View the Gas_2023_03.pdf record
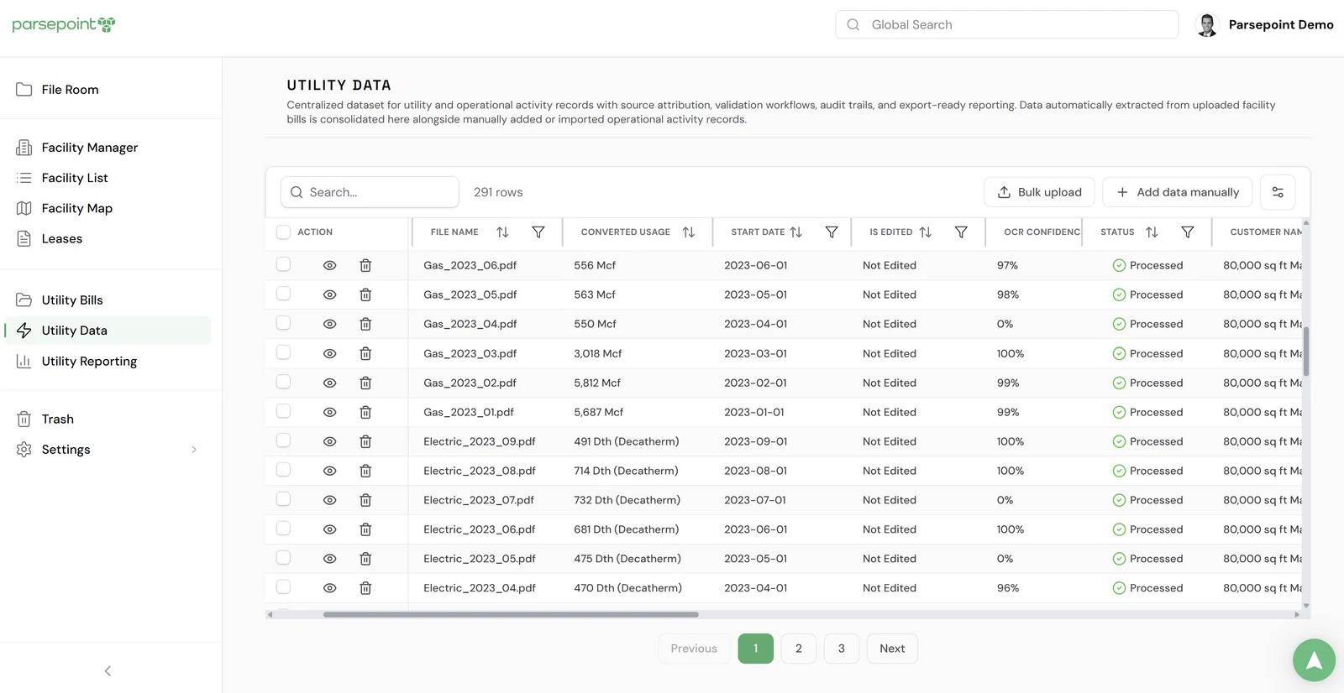The image size is (1344, 693). [329, 353]
